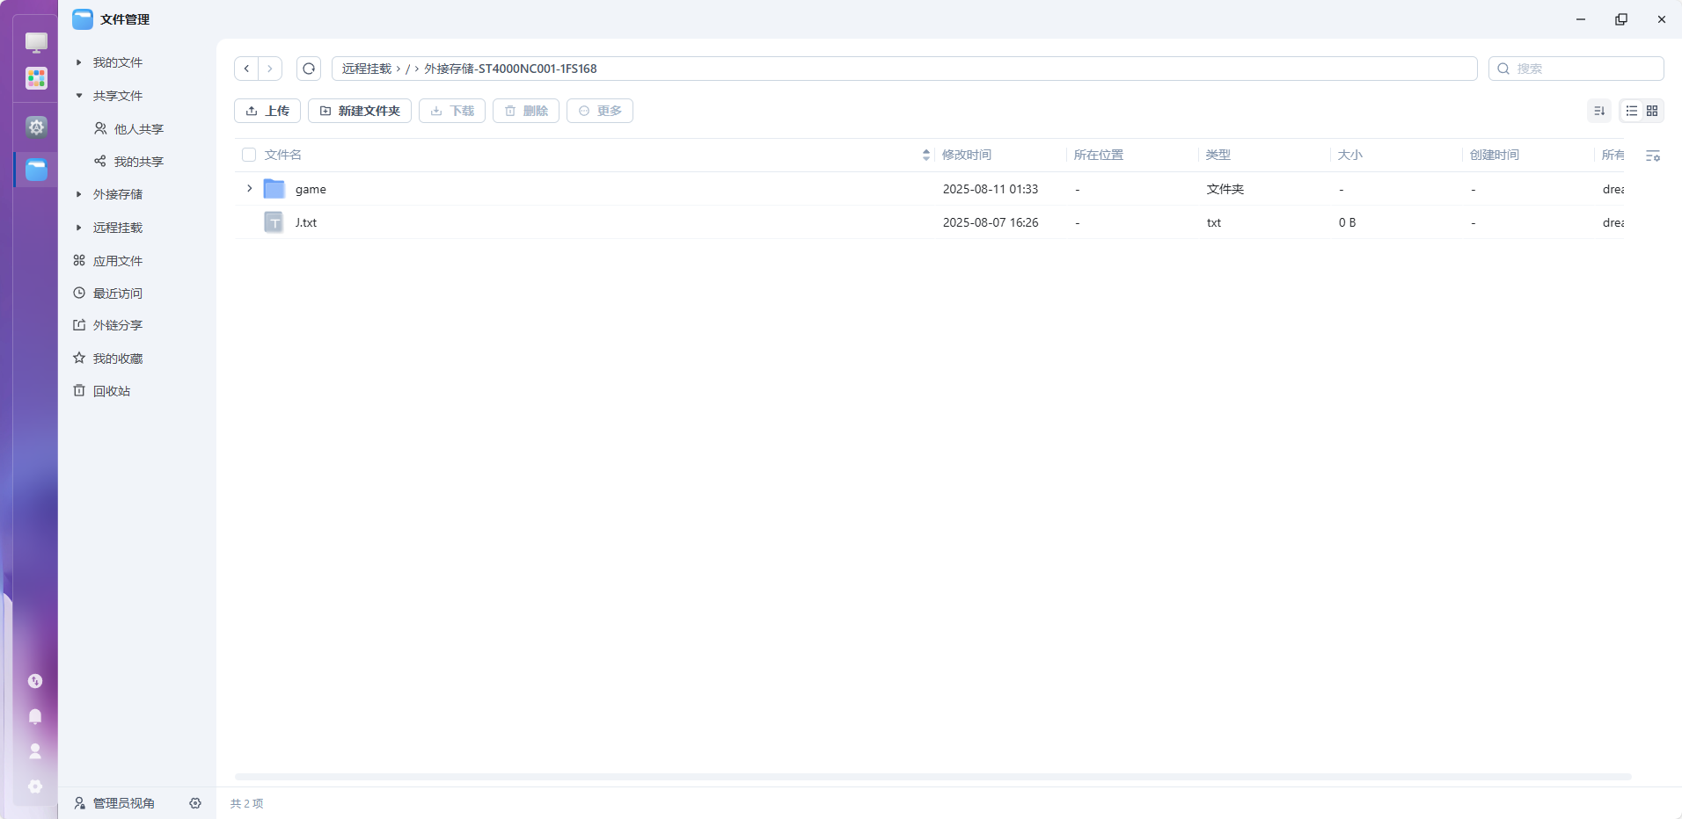Switch to list view

(x=1632, y=111)
